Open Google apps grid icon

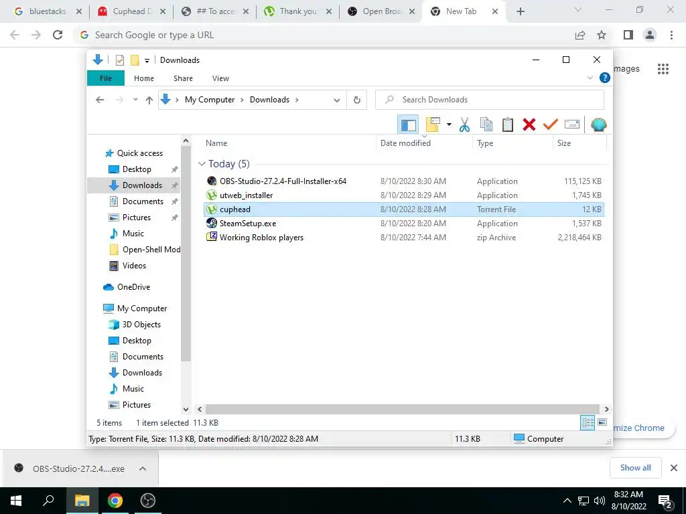click(x=663, y=69)
